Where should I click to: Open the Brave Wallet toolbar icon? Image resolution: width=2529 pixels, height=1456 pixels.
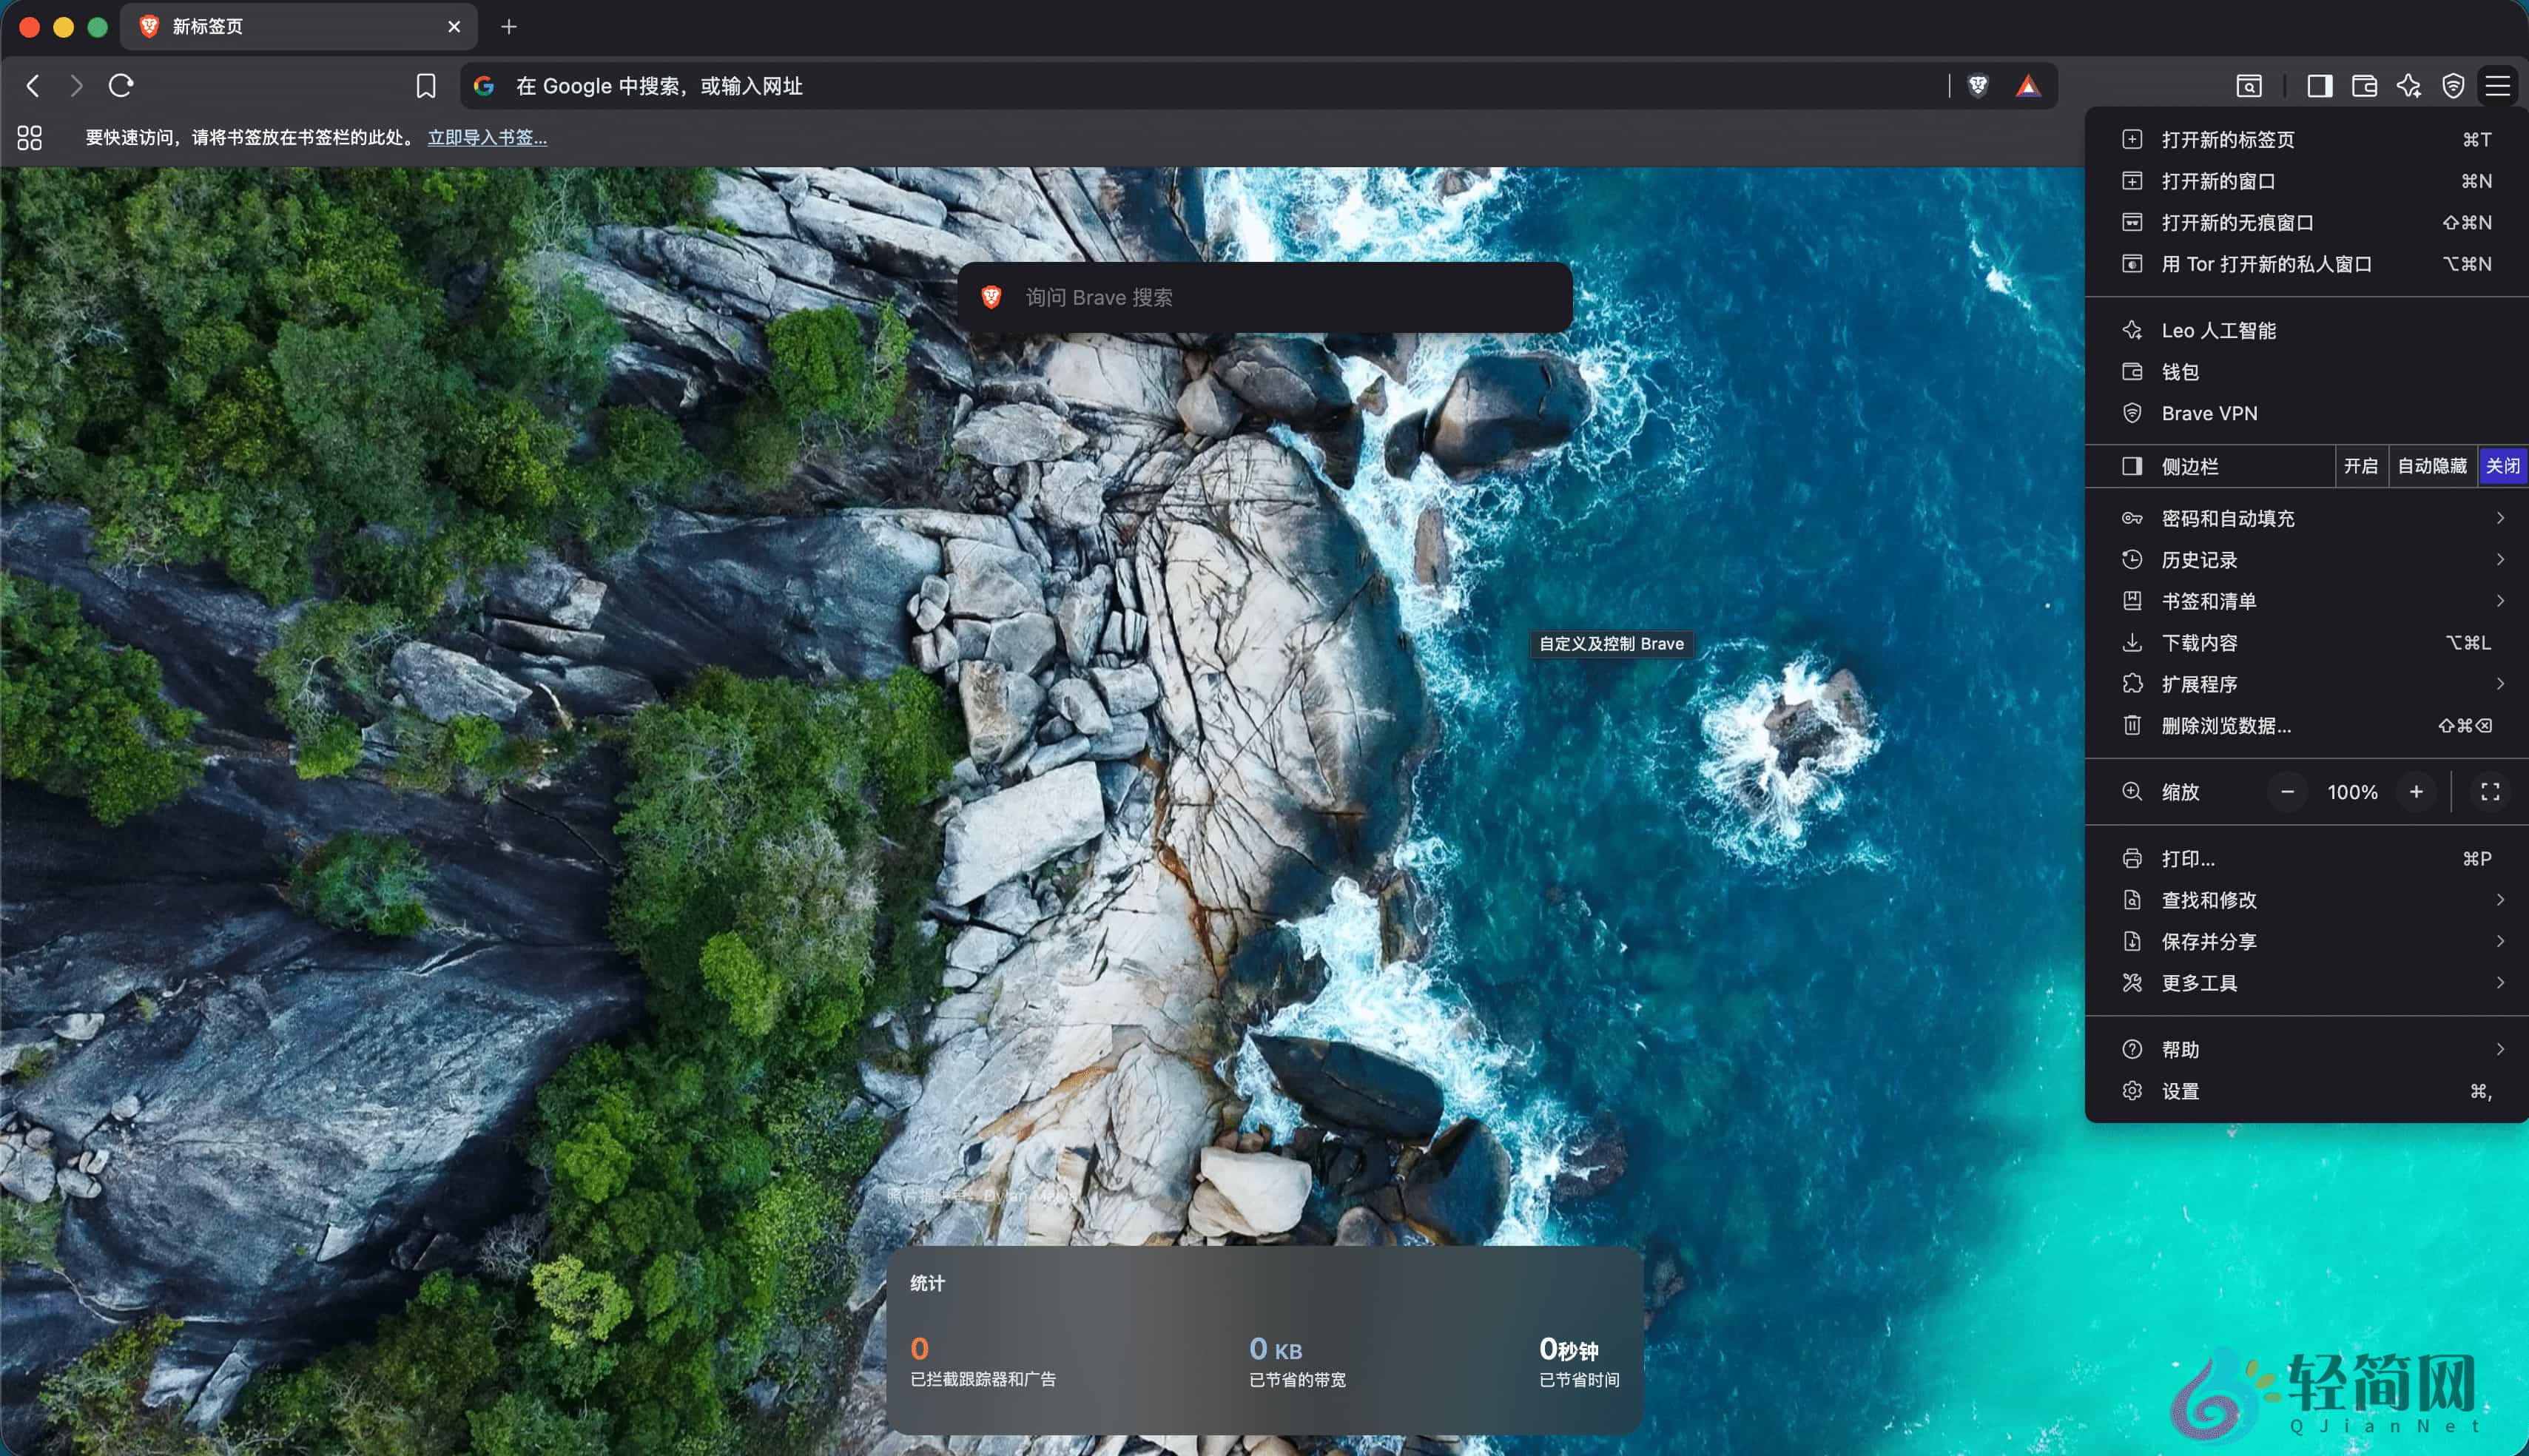click(x=2364, y=86)
